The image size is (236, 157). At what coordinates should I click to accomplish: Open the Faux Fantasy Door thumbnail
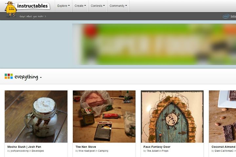172,116
